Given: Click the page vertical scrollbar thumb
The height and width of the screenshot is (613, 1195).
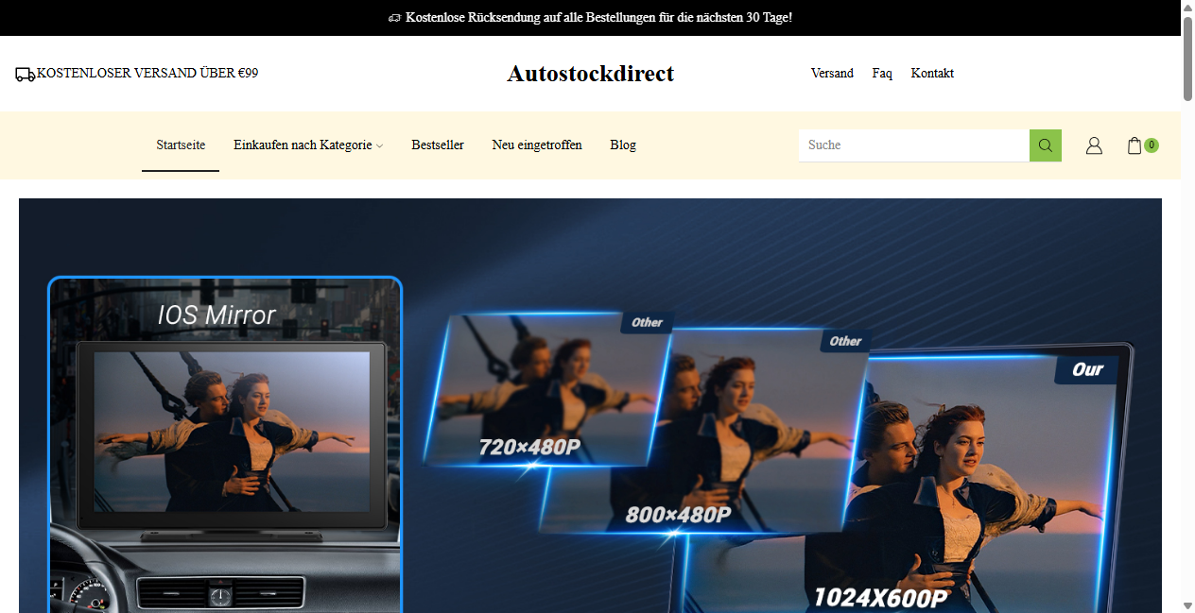Looking at the screenshot, I should (x=1187, y=57).
